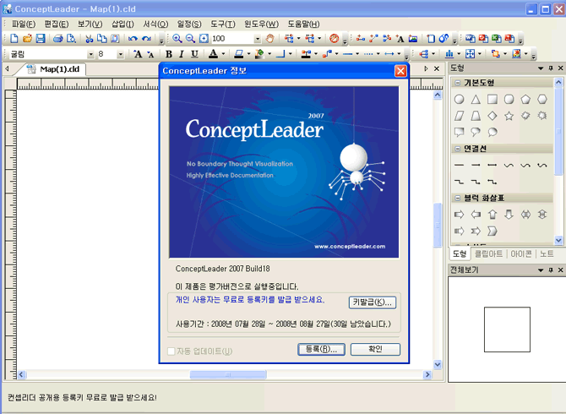Open the 도움말(H) menu

[x=303, y=25]
